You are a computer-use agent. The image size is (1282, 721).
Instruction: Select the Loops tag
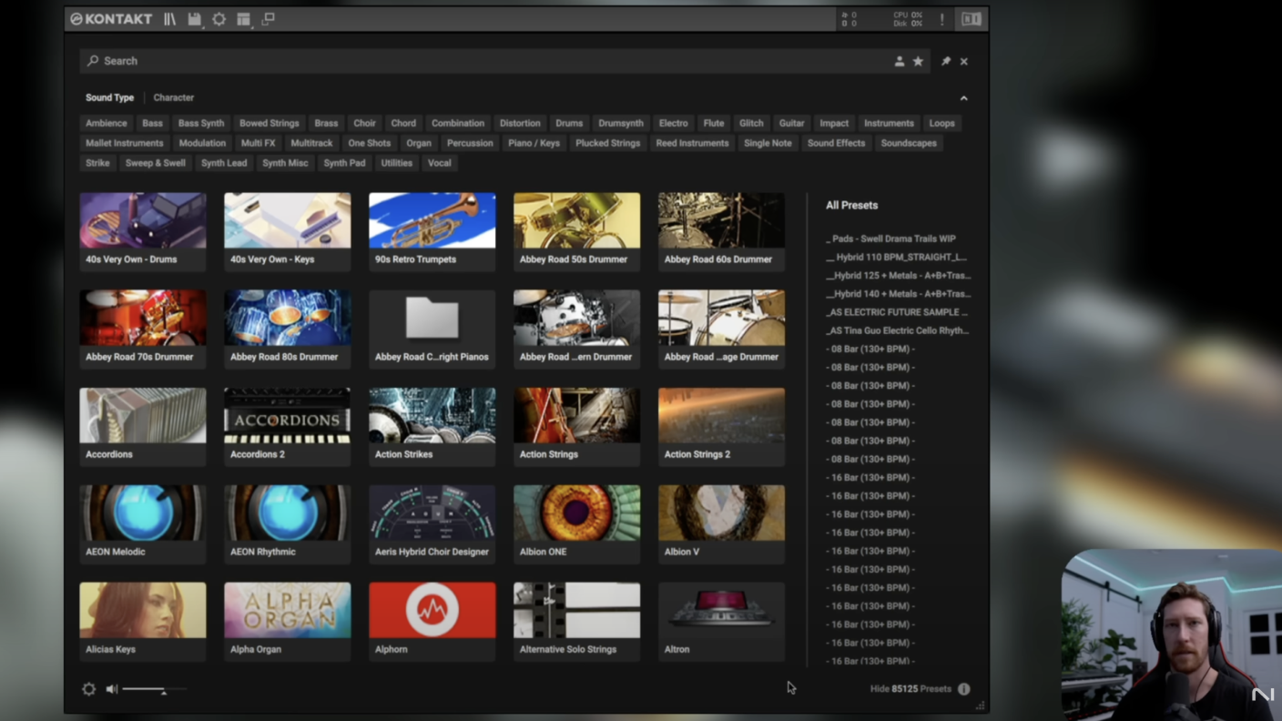[x=941, y=123]
